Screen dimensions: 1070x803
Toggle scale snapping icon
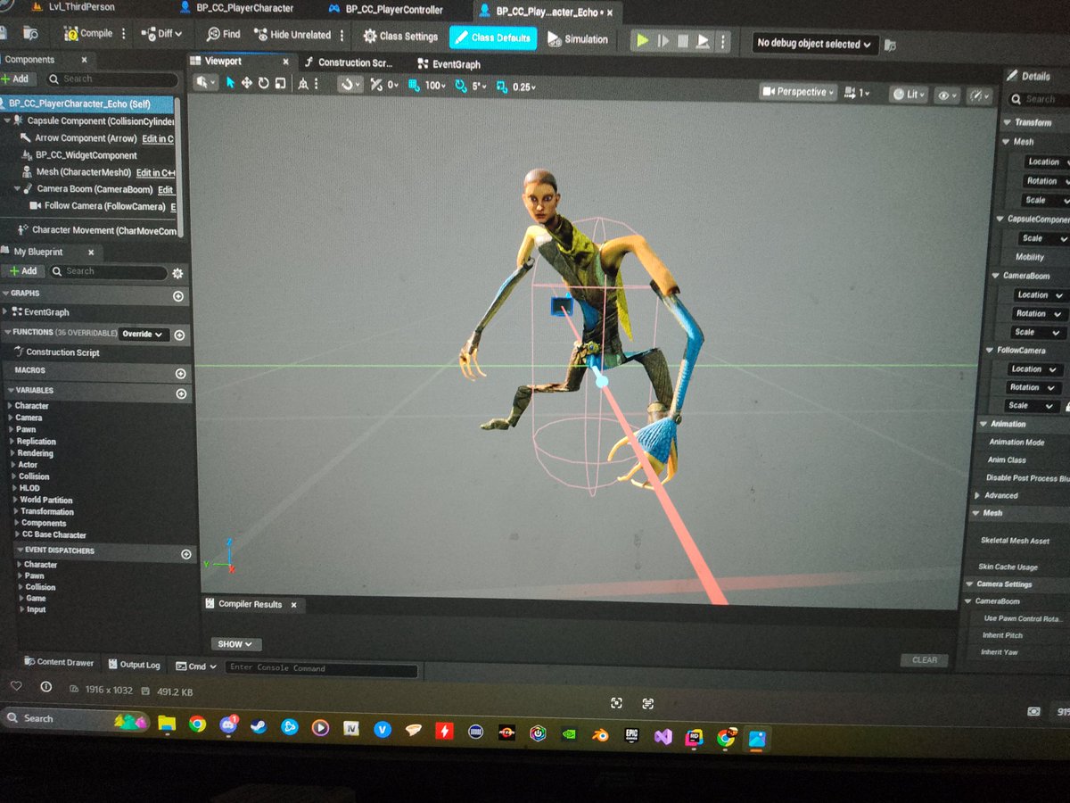(502, 87)
